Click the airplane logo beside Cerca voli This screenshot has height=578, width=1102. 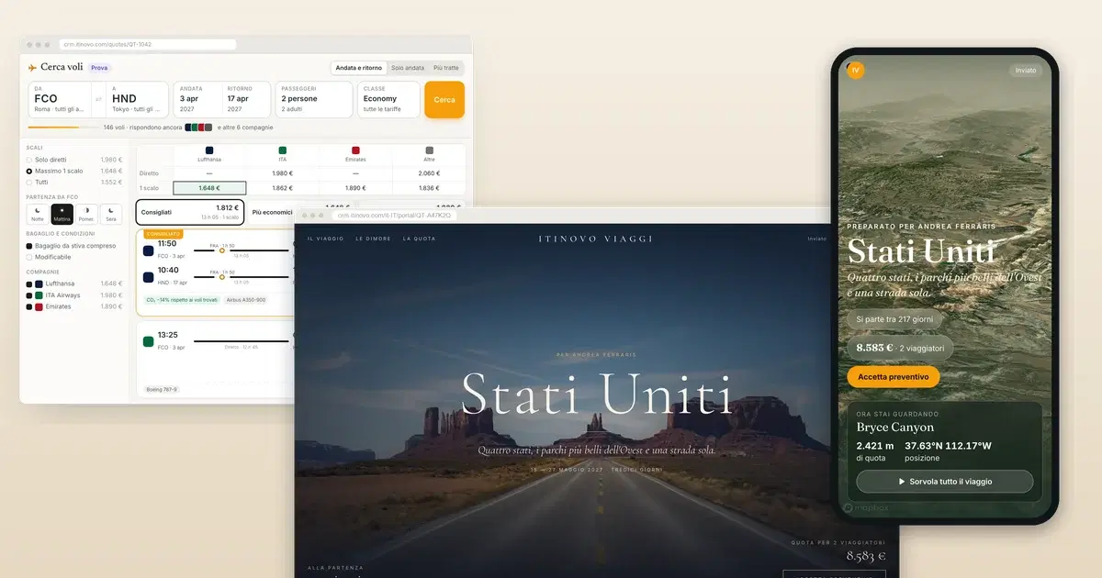point(32,67)
